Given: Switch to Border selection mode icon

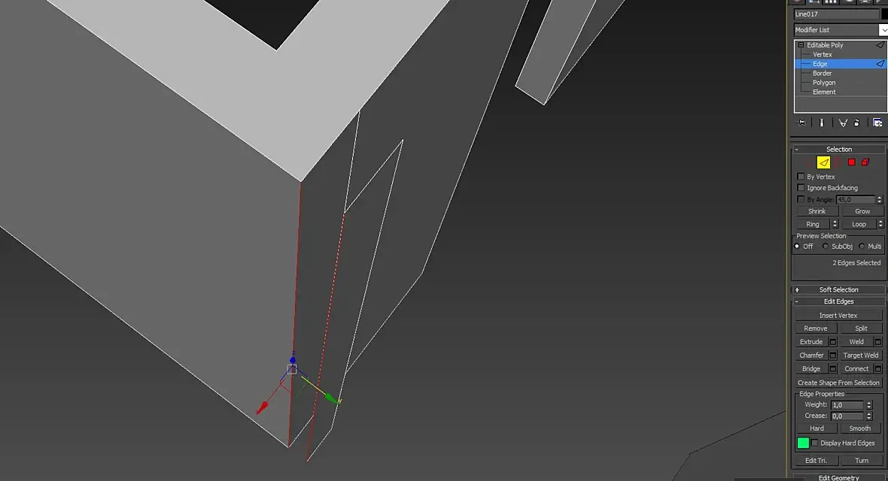Looking at the screenshot, I should pyautogui.click(x=838, y=163).
